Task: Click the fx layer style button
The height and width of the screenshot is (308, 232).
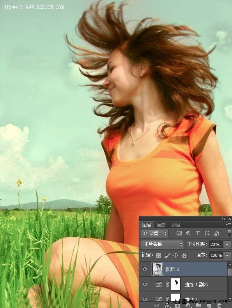Action: click(x=167, y=305)
